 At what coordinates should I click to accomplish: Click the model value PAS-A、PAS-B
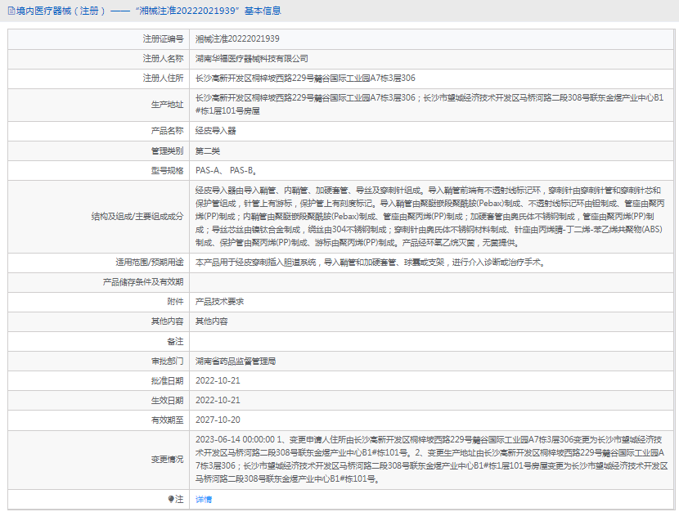(226, 170)
